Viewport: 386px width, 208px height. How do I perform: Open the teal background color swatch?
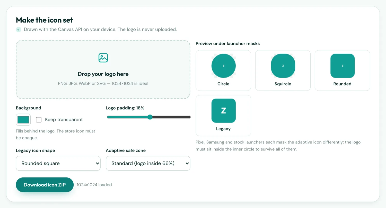[23, 120]
